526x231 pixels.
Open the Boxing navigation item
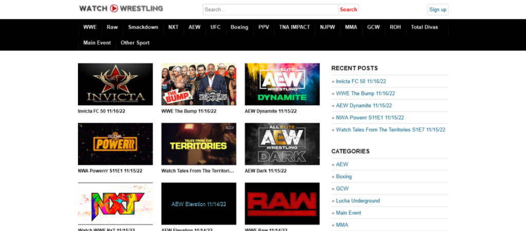(239, 27)
